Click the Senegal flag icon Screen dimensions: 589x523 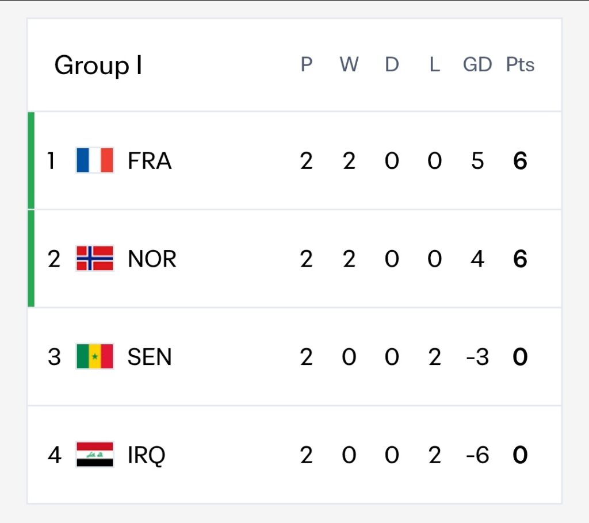pos(95,356)
